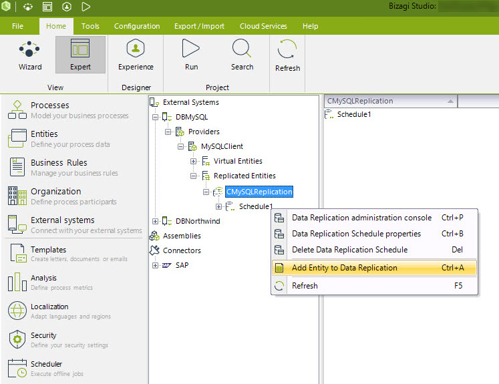The image size is (499, 384).
Task: Choose Data Replication Schedule properties
Action: [374, 234]
